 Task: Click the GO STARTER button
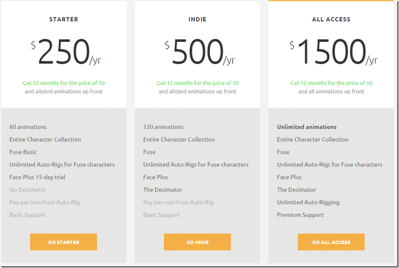64,242
